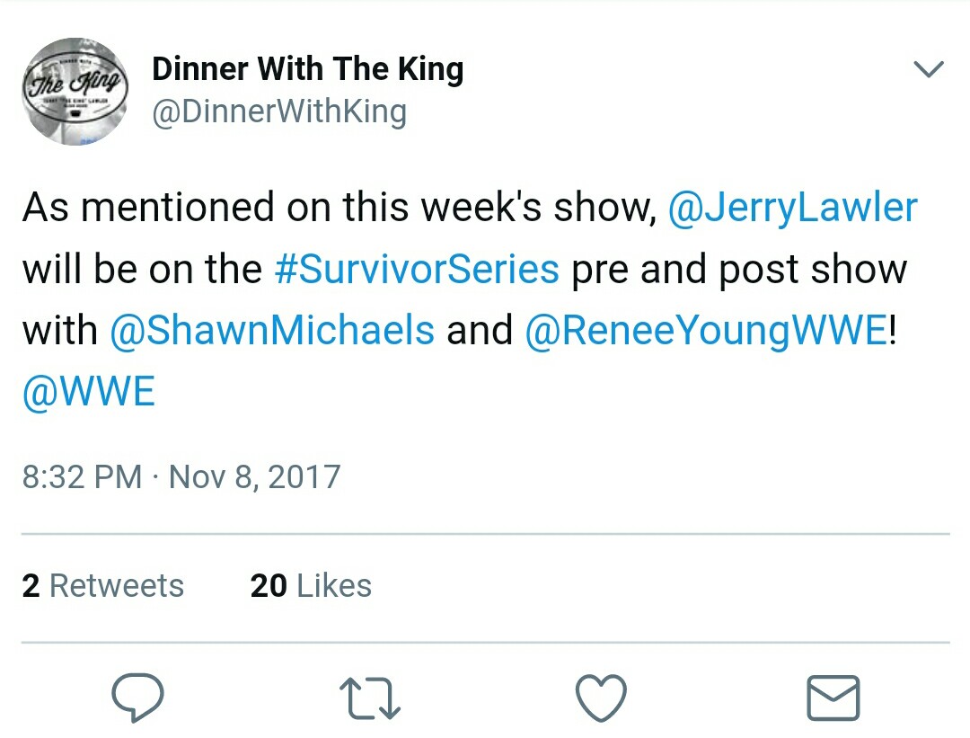View the 20 Likes list
Image resolution: width=970 pixels, height=738 pixels.
pos(311,586)
